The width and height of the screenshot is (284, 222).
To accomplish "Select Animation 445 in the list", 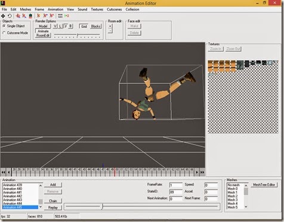I will click(20, 207).
